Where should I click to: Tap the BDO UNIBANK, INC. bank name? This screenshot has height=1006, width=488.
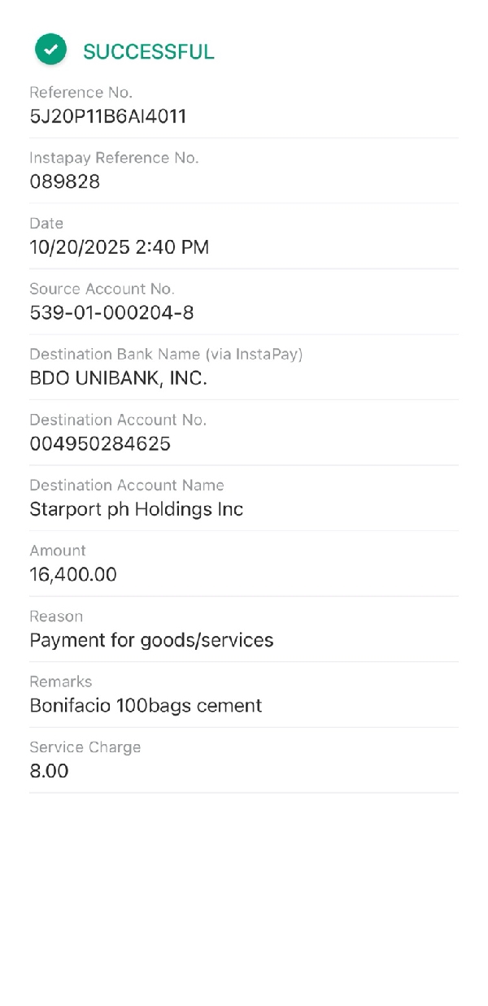[x=119, y=378]
